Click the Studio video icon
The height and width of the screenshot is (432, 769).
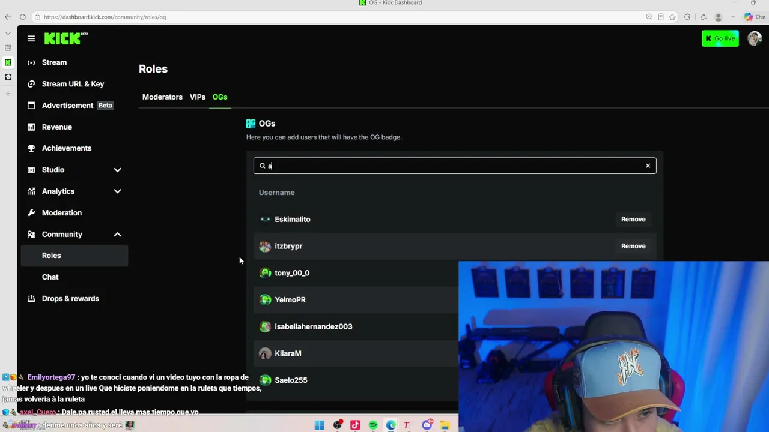(x=31, y=170)
